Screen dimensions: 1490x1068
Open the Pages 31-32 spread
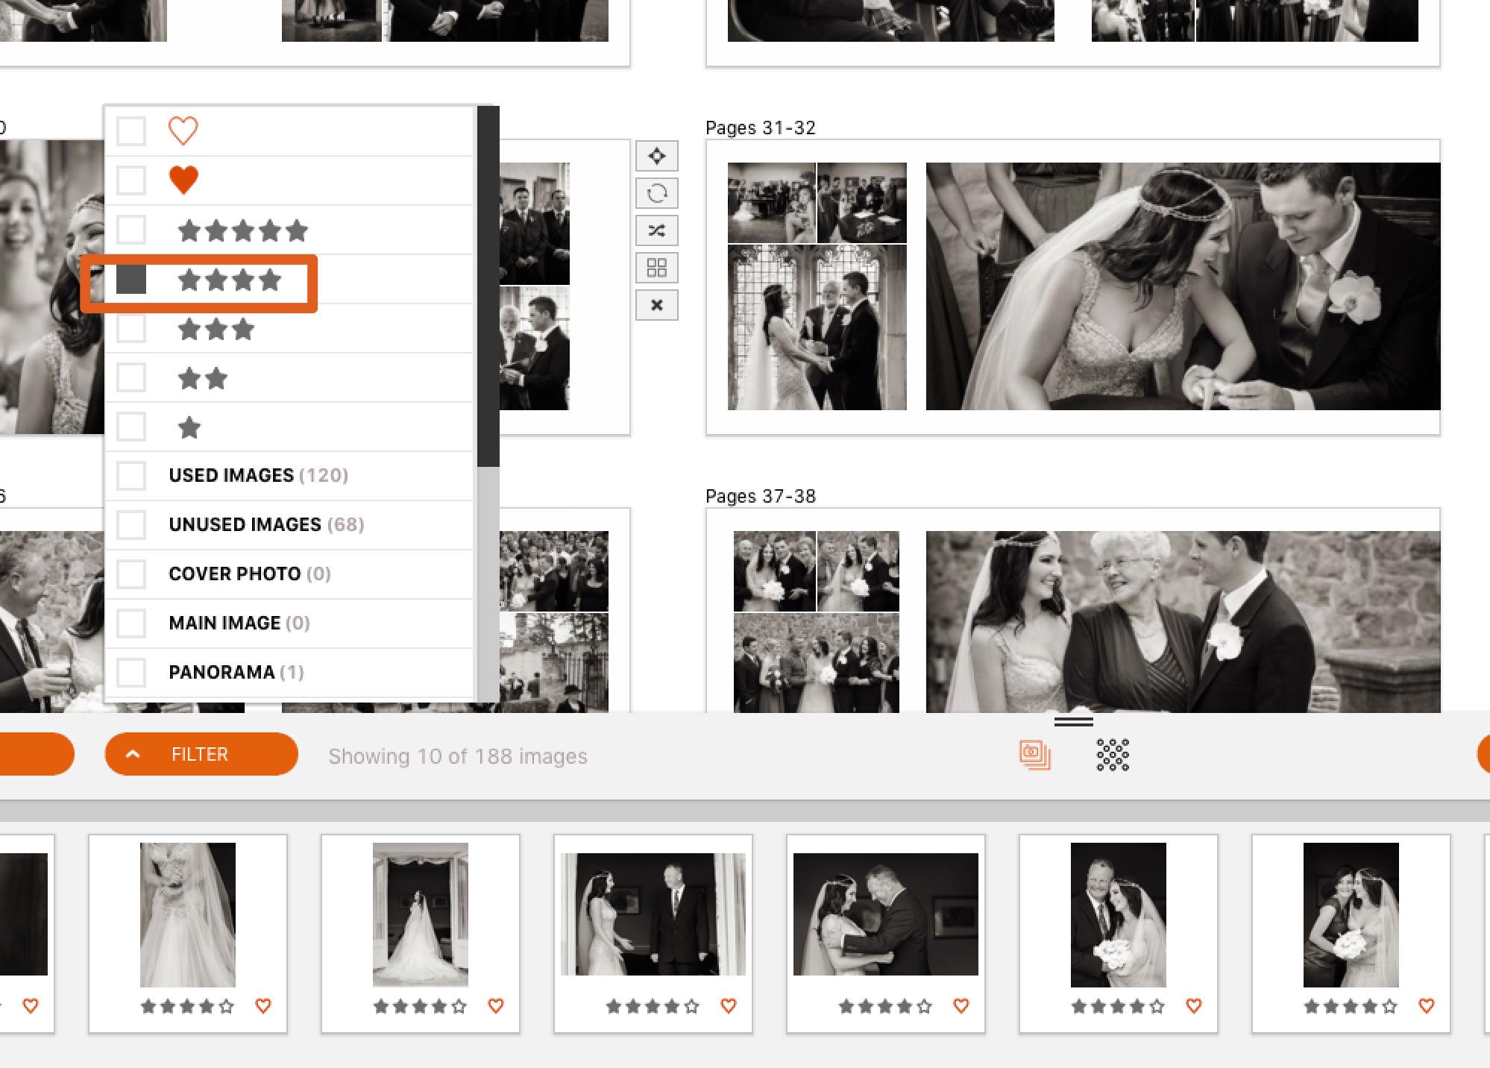1072,286
